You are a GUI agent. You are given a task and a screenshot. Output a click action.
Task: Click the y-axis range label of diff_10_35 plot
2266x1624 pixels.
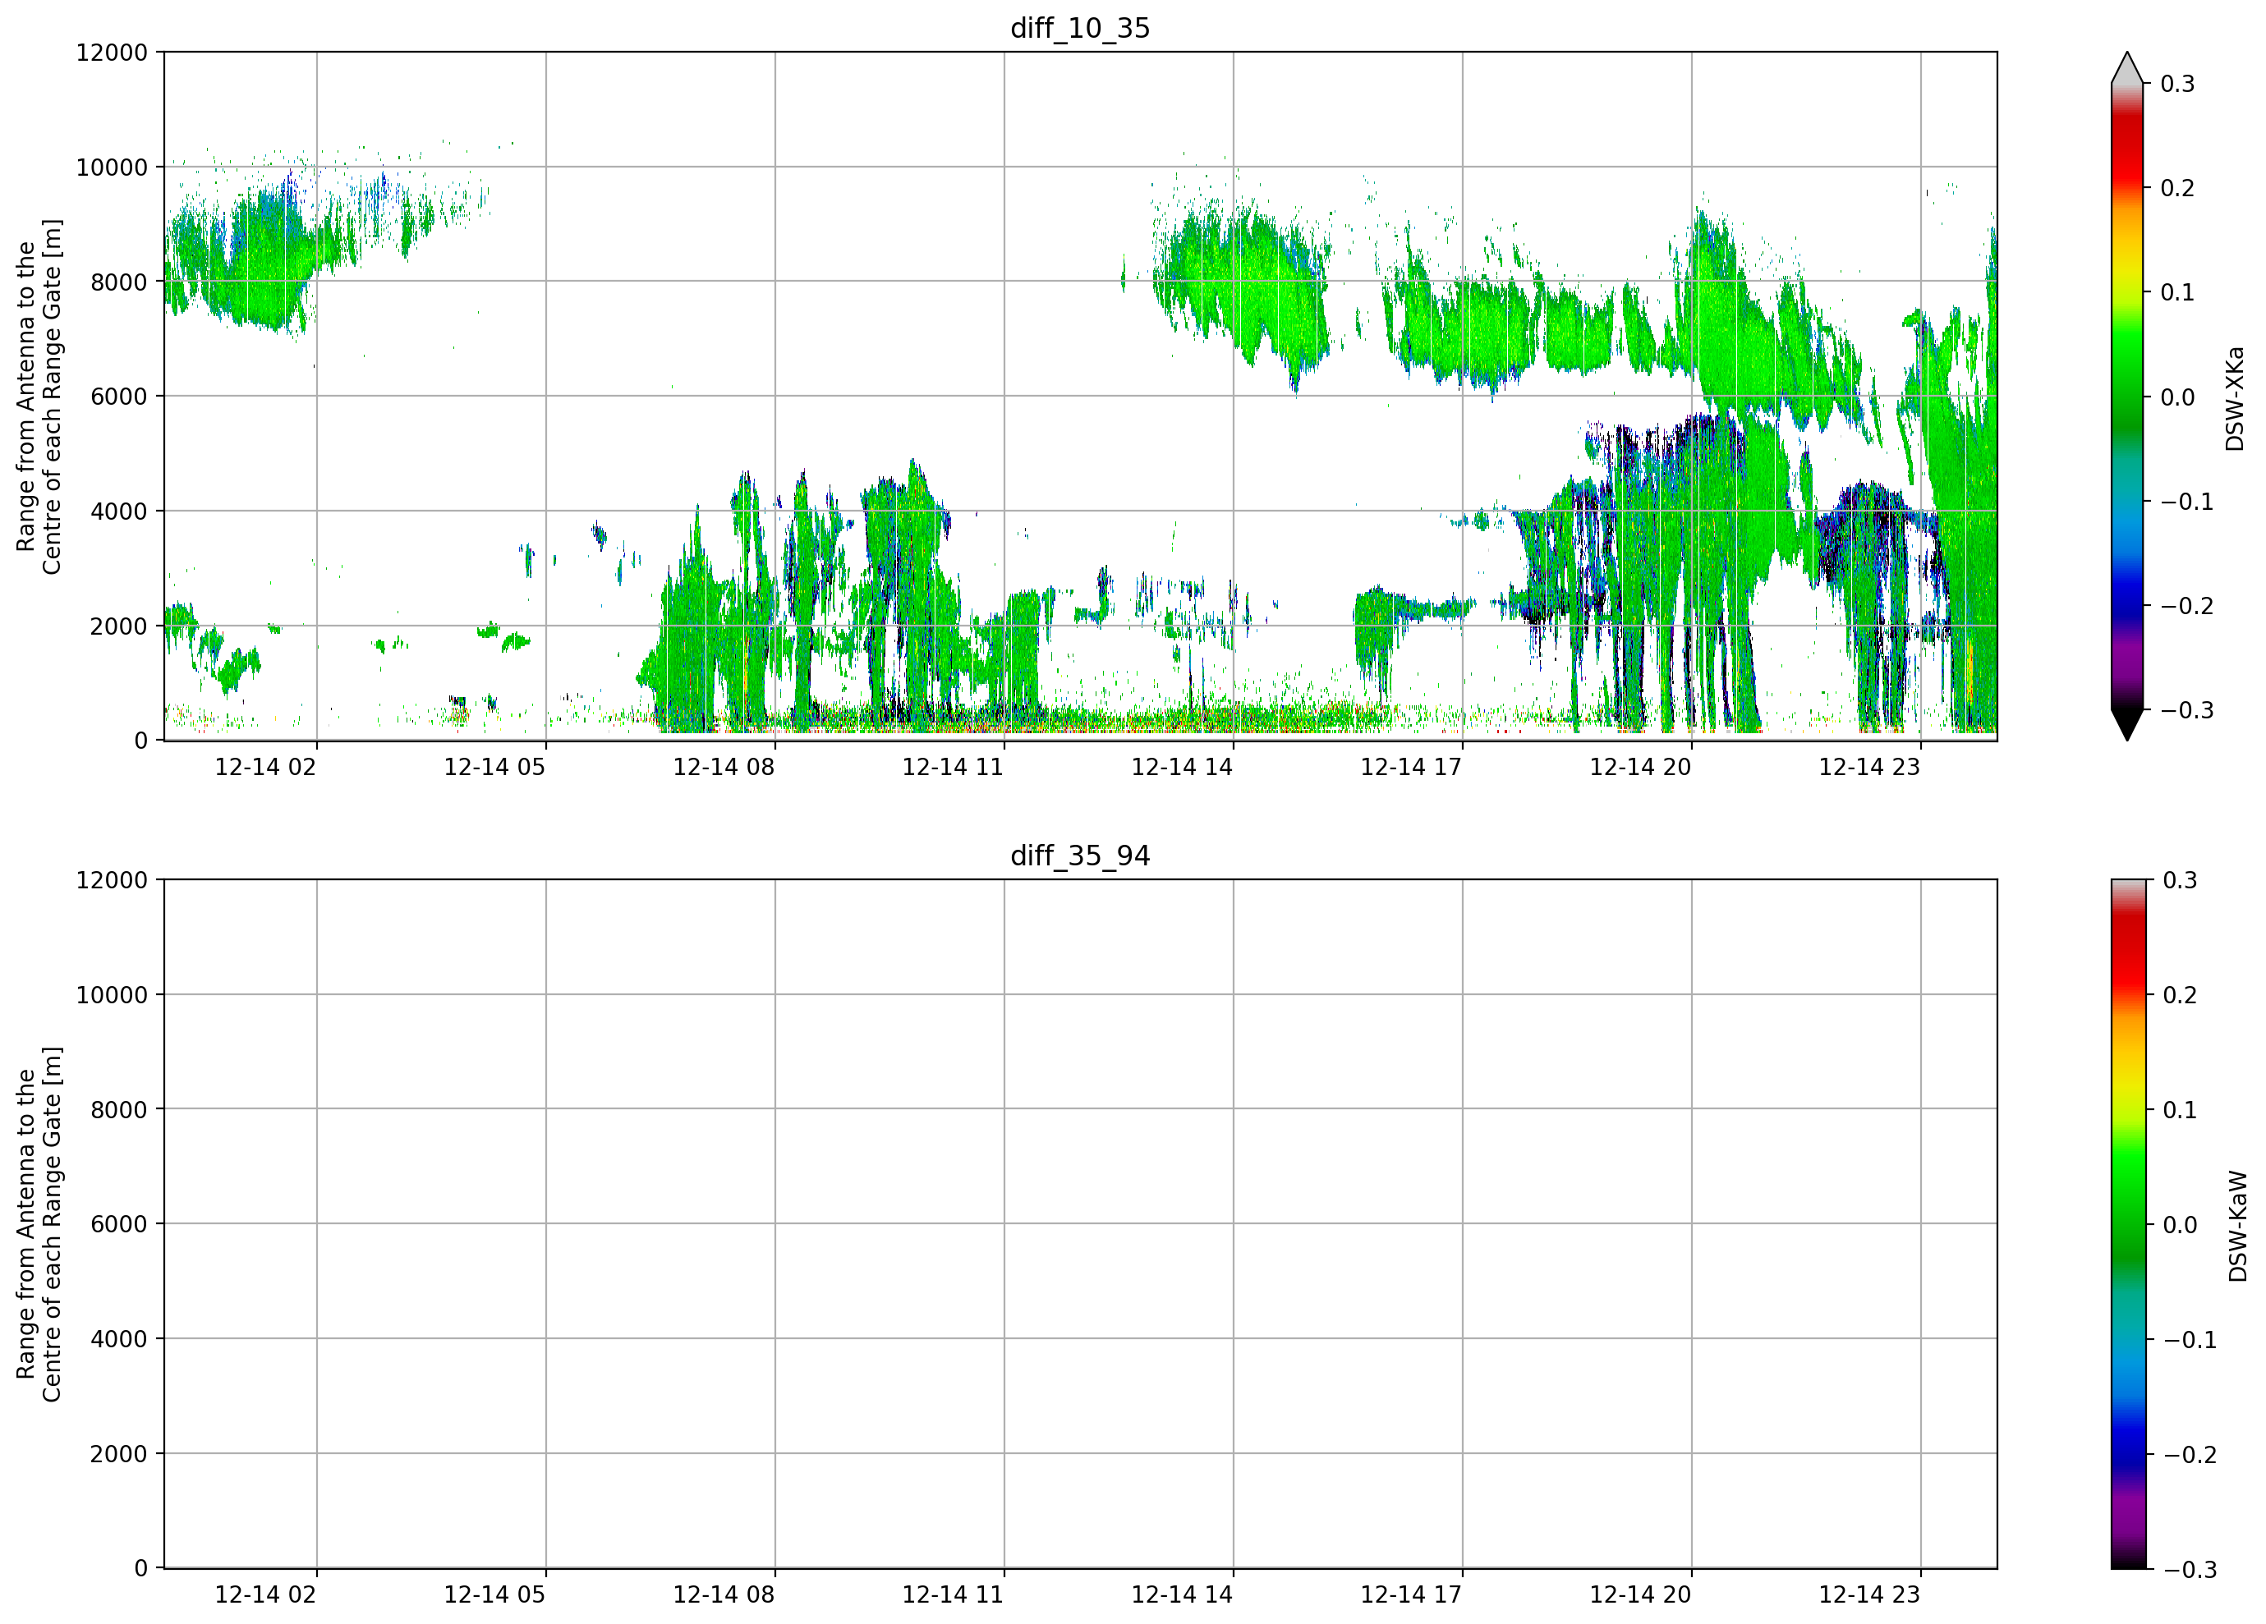(39, 397)
